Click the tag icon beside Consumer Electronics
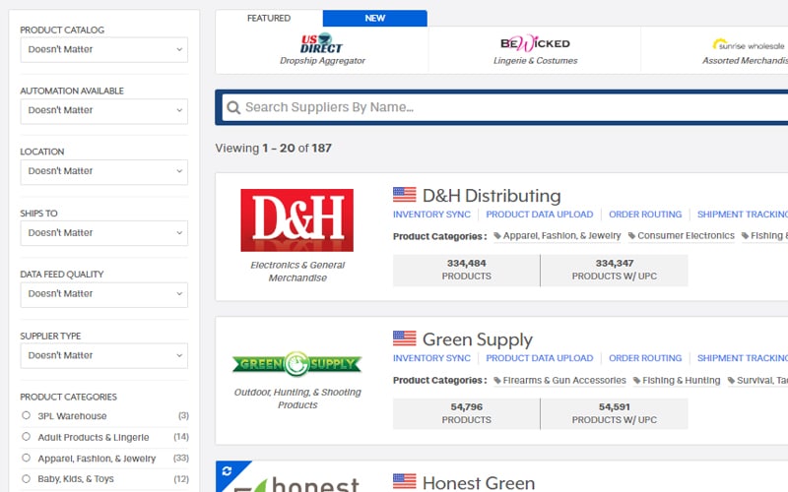788x492 pixels. coord(631,236)
